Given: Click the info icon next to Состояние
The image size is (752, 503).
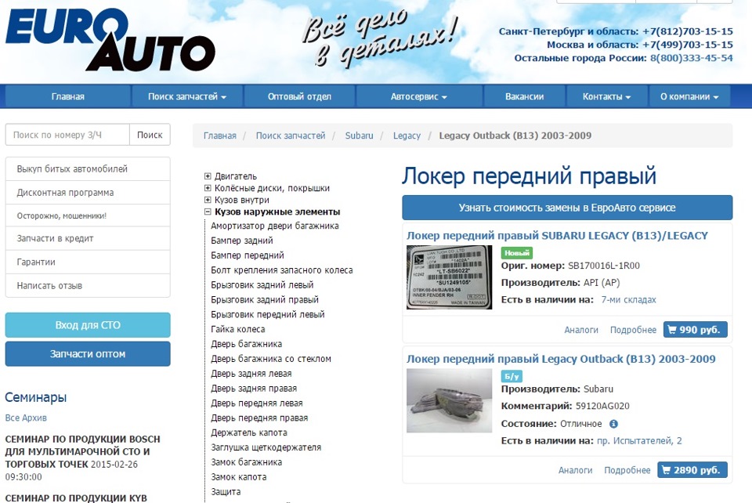Looking at the screenshot, I should click(613, 424).
